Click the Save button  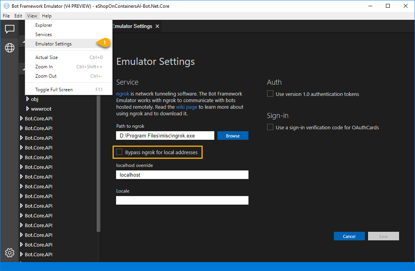pos(383,236)
